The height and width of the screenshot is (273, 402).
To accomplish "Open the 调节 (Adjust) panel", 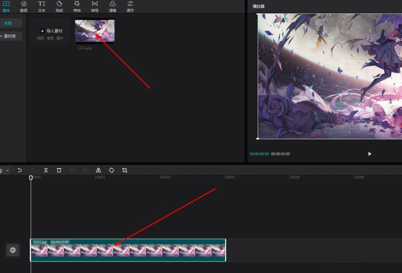I will (130, 6).
